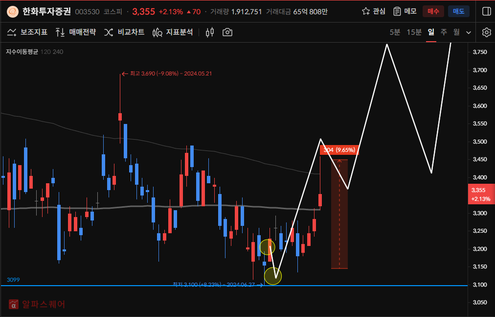The width and height of the screenshot is (495, 317).
Task: Click the 코스피 market label
Action: [112, 12]
